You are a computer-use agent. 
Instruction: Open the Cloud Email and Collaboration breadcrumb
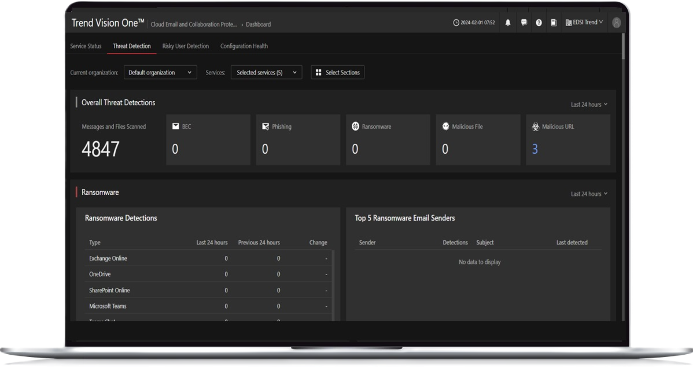(194, 24)
